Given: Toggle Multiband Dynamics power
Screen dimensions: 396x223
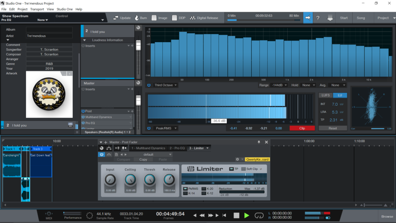Looking at the screenshot, I should 83,117.
